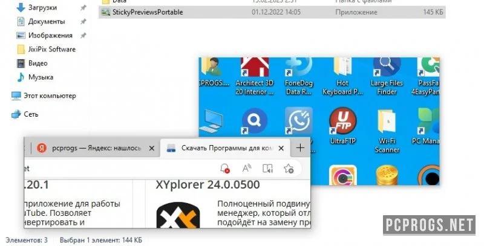
Task: Click the Изображения picture icon
Action: [x=21, y=36]
